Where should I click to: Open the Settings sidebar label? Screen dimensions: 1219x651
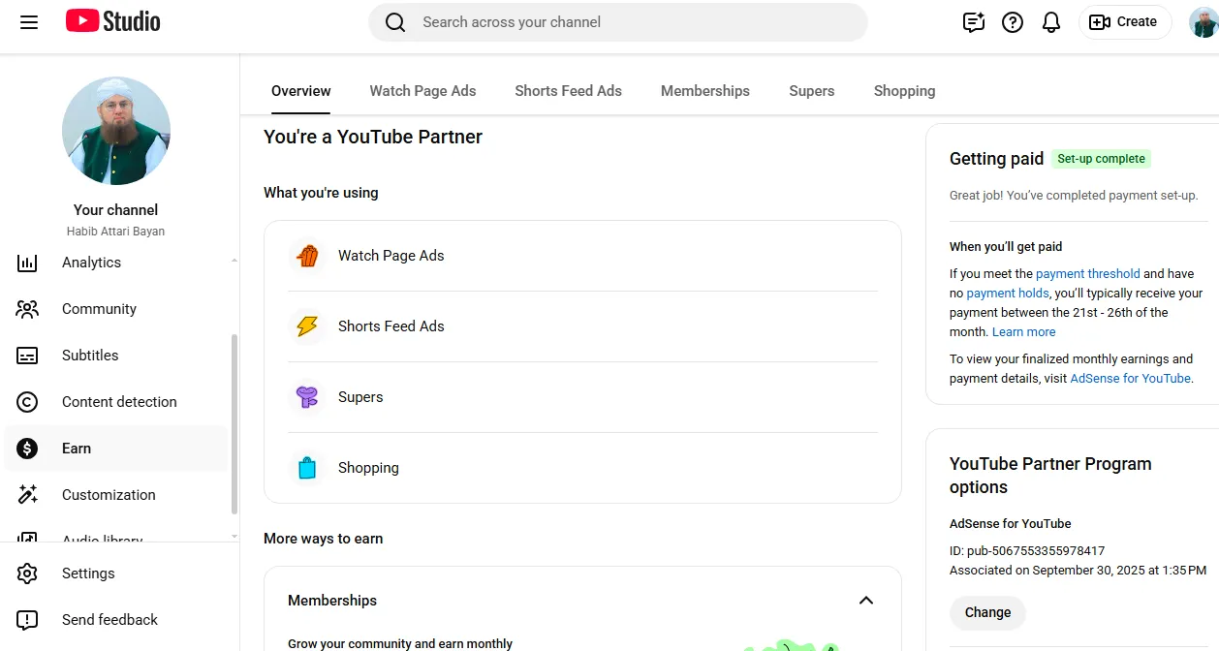tap(88, 573)
